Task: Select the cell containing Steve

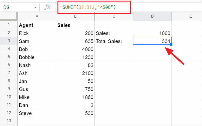Action: [37, 113]
